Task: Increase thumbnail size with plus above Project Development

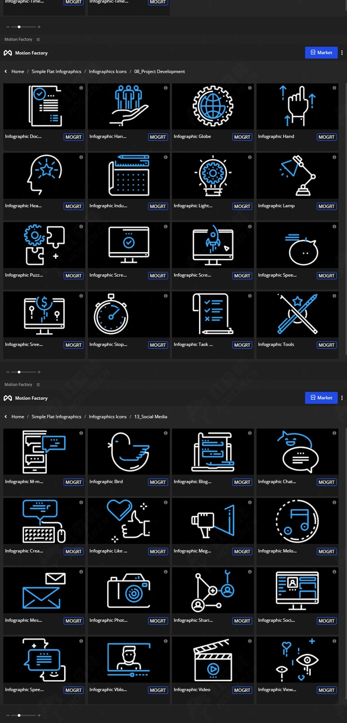Action: coord(39,27)
